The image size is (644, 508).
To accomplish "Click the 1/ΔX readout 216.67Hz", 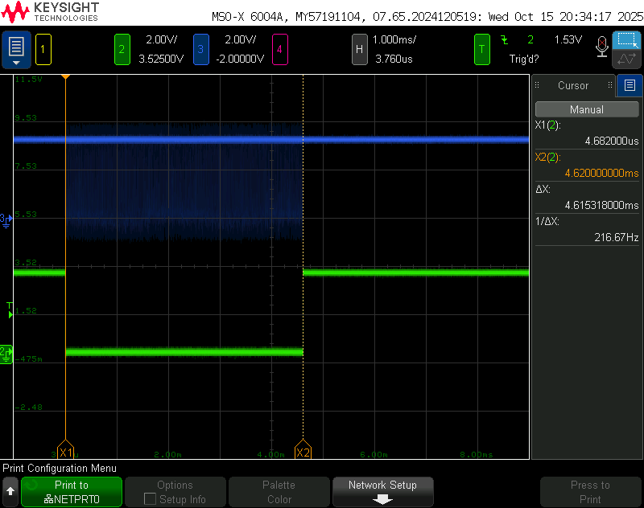I will click(x=616, y=237).
